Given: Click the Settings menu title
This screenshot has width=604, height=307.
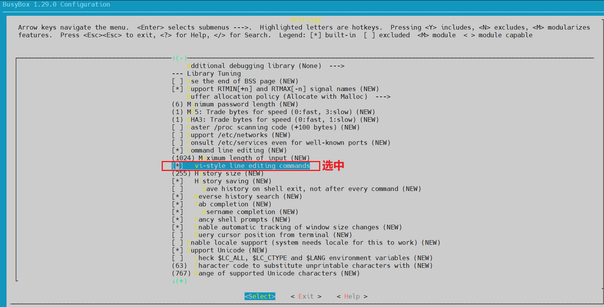Looking at the screenshot, I should [x=306, y=20].
